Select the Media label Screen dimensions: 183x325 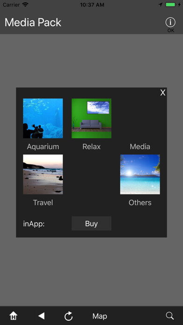[140, 147]
